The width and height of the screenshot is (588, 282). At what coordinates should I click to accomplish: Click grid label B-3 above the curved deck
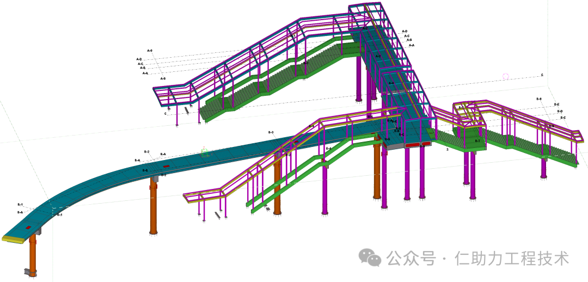click(x=271, y=132)
